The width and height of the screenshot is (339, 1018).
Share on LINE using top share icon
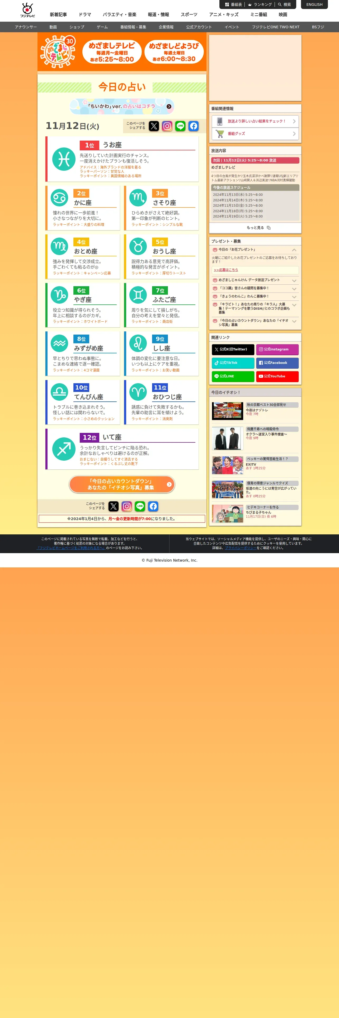[180, 126]
